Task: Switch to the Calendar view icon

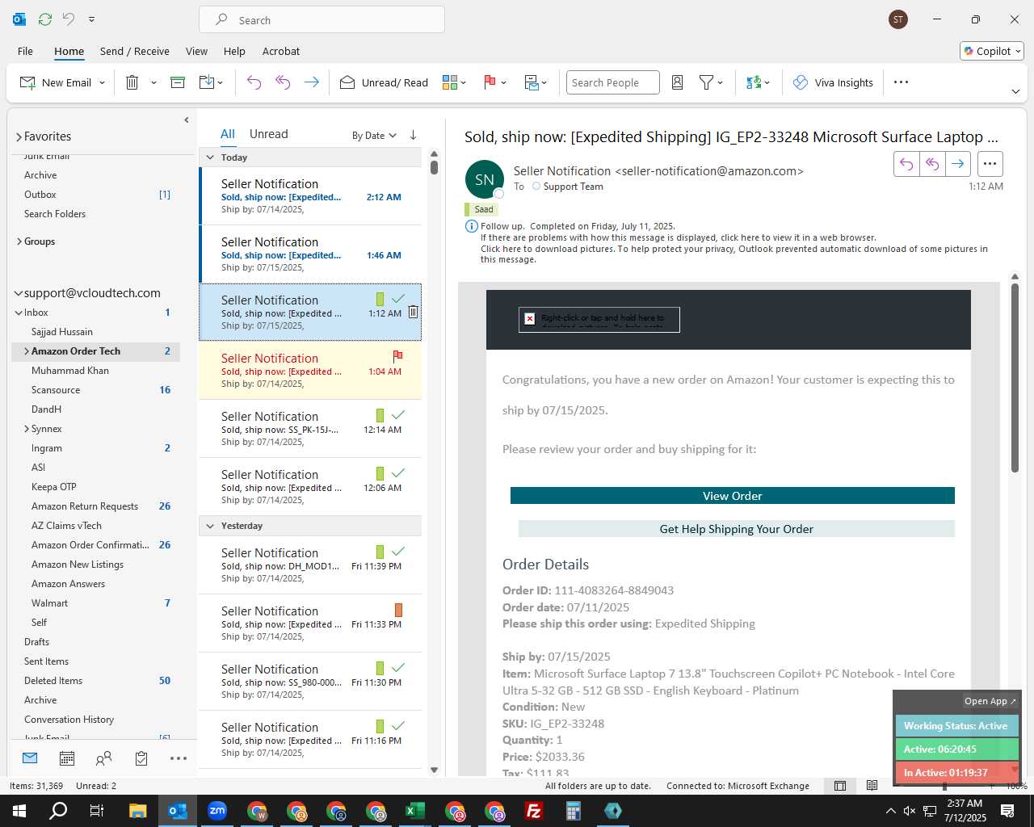Action: [x=67, y=758]
